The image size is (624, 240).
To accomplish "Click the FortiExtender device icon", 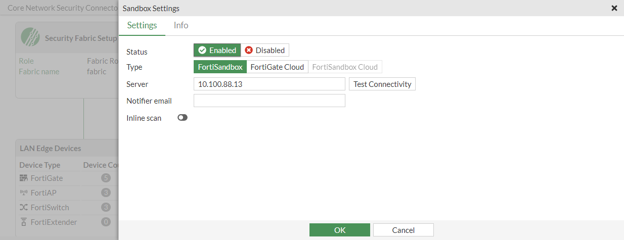I will (24, 222).
